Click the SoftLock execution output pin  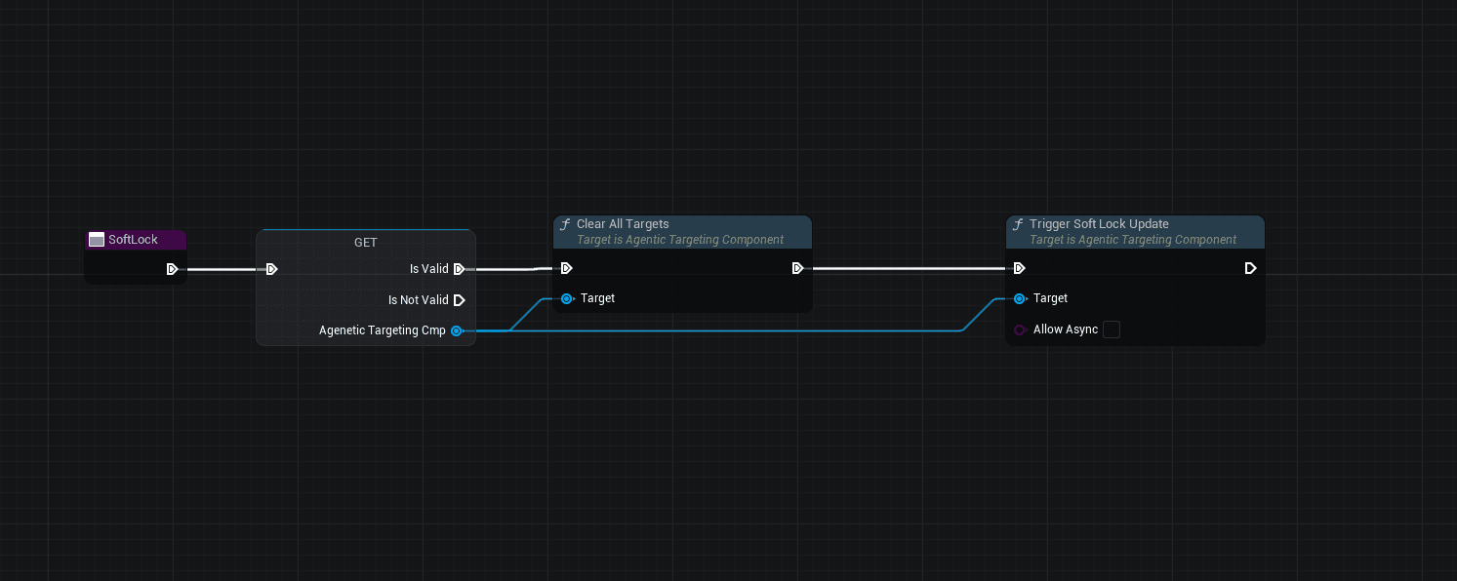point(173,269)
